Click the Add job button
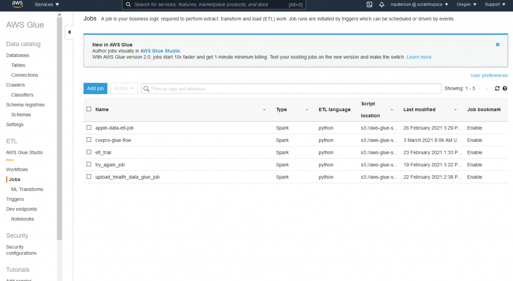Image resolution: width=513 pixels, height=281 pixels. [95, 88]
